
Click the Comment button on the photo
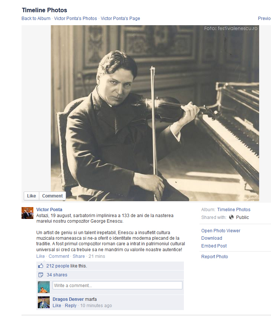52,196
